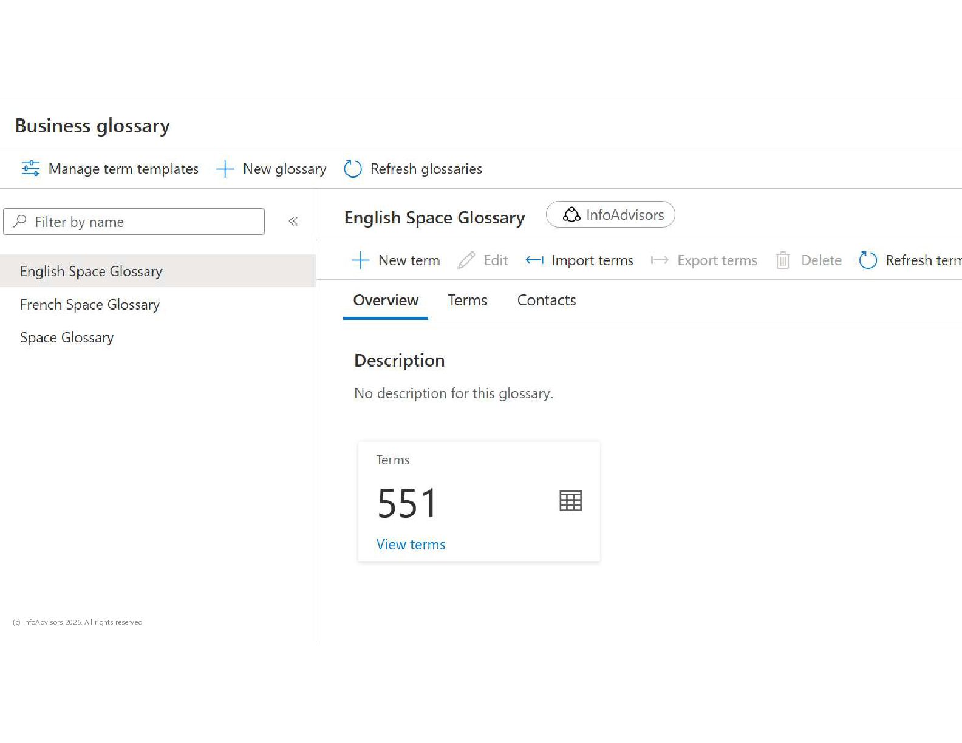Select the Space Glossary entry

[x=67, y=338]
